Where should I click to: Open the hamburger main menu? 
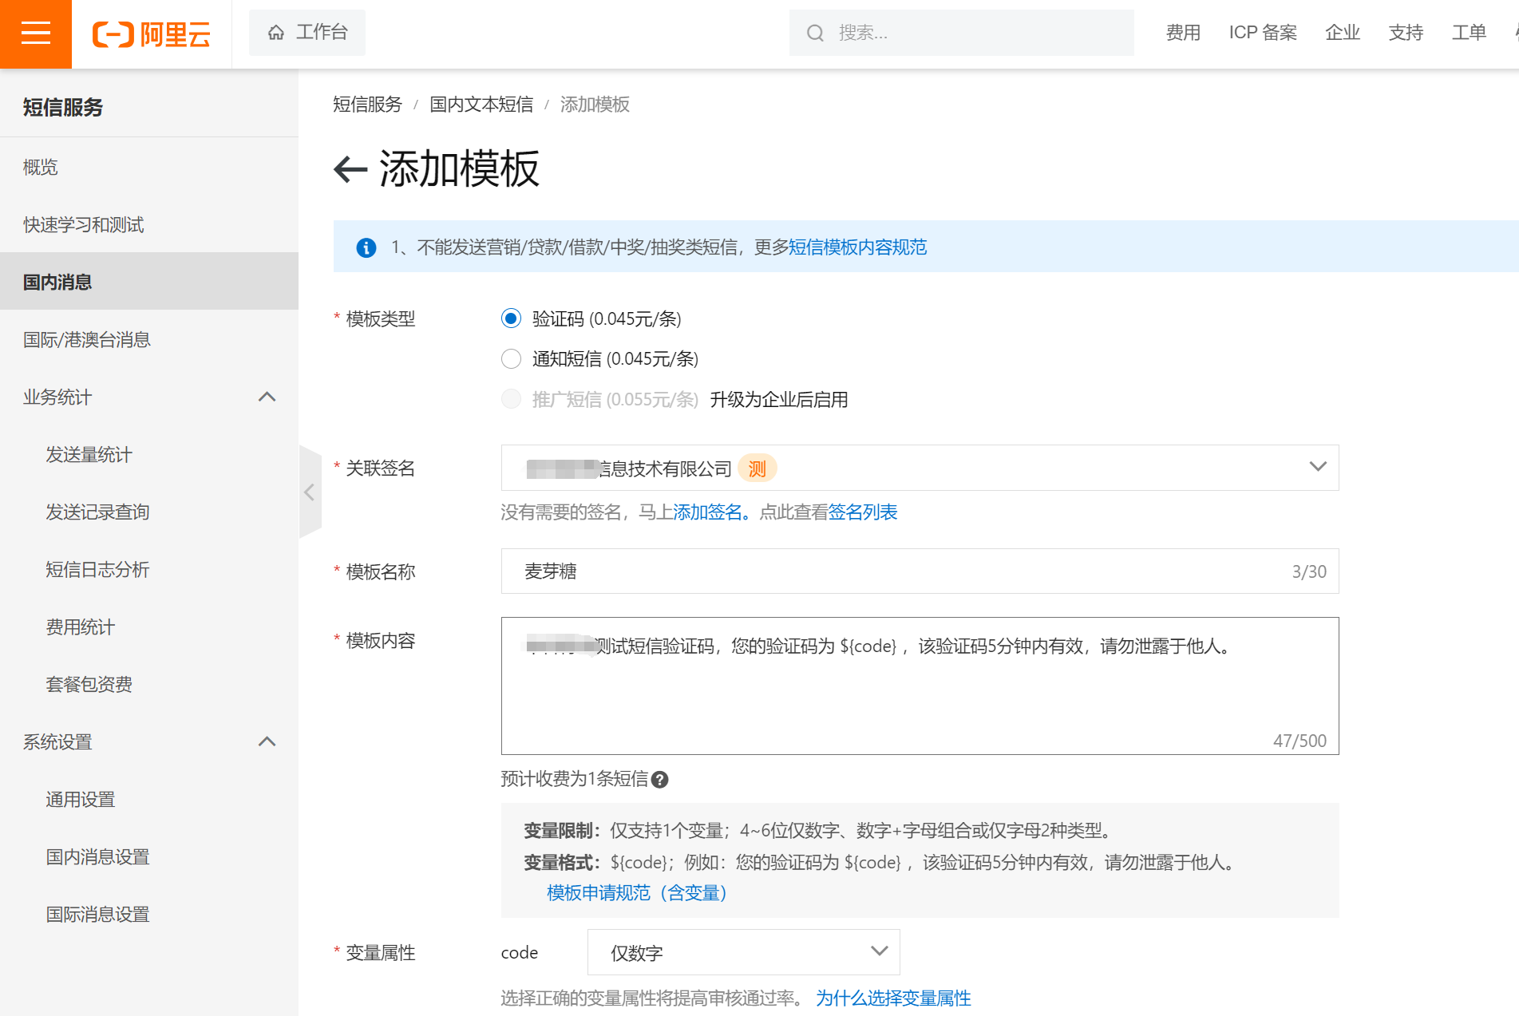pos(36,34)
